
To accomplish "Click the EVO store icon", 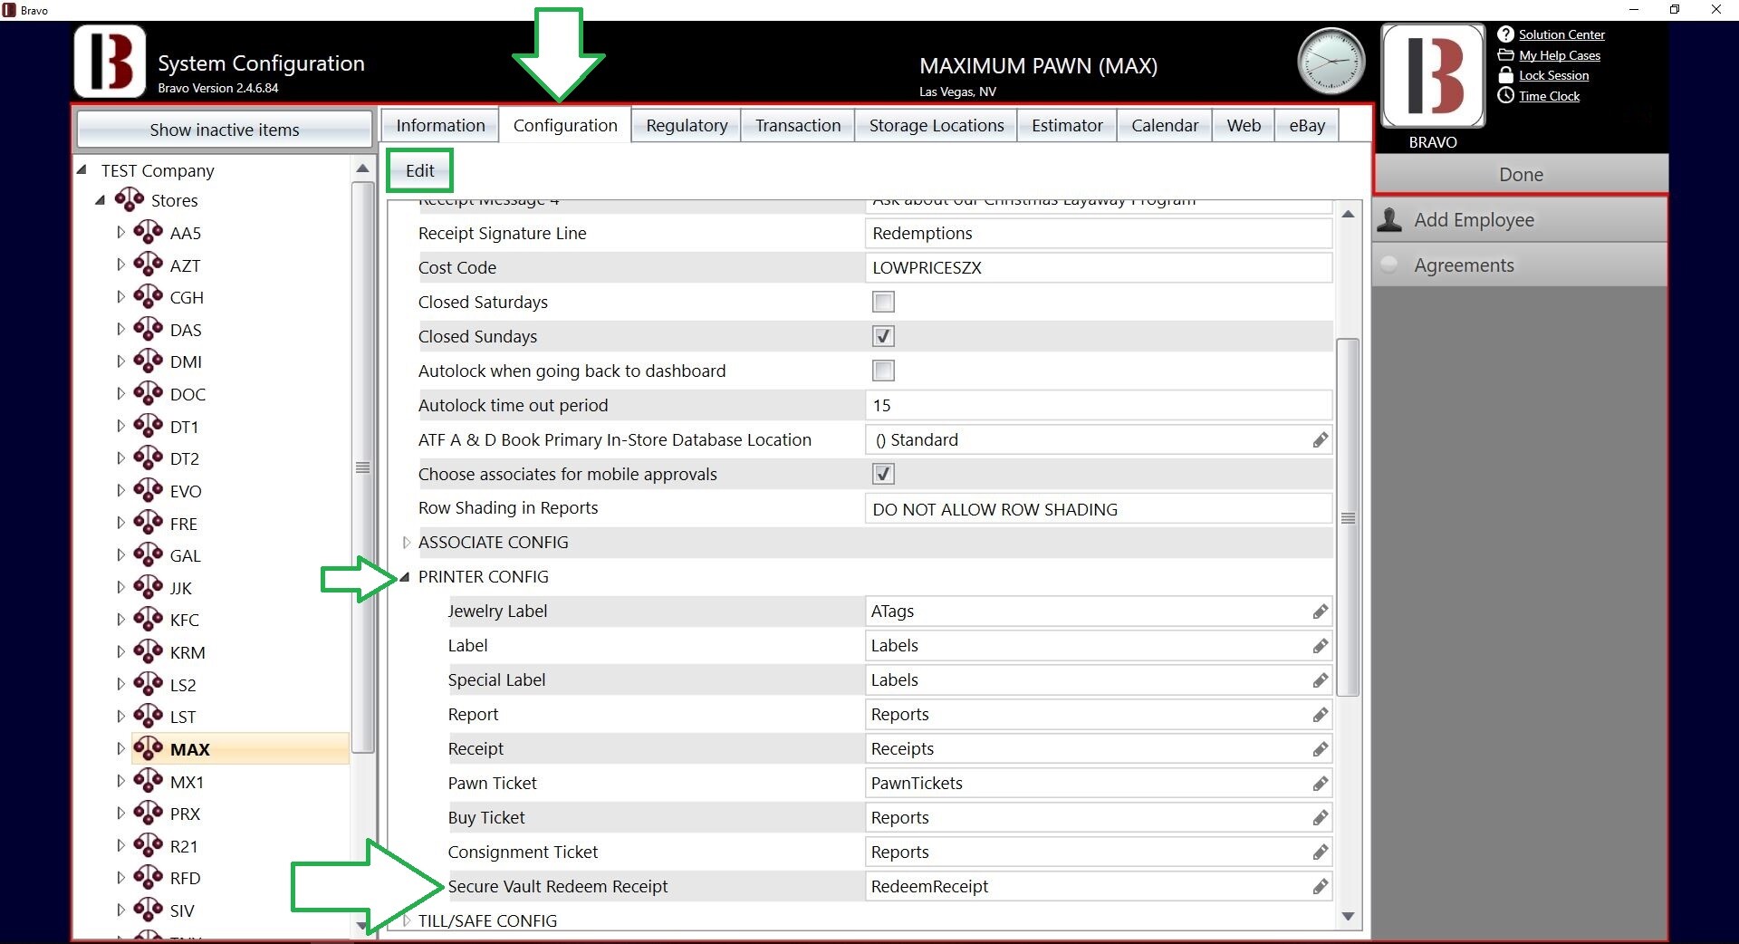I will 149,490.
